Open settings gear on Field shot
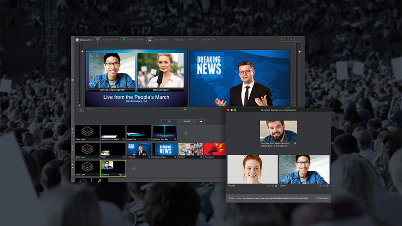The width and height of the screenshot is (402, 226). coord(124,157)
